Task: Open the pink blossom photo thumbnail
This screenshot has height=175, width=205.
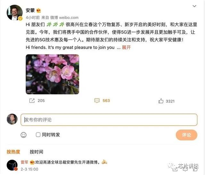Action: click(x=52, y=74)
